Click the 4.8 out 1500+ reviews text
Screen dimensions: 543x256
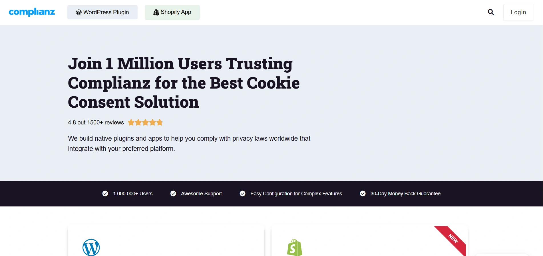96,122
